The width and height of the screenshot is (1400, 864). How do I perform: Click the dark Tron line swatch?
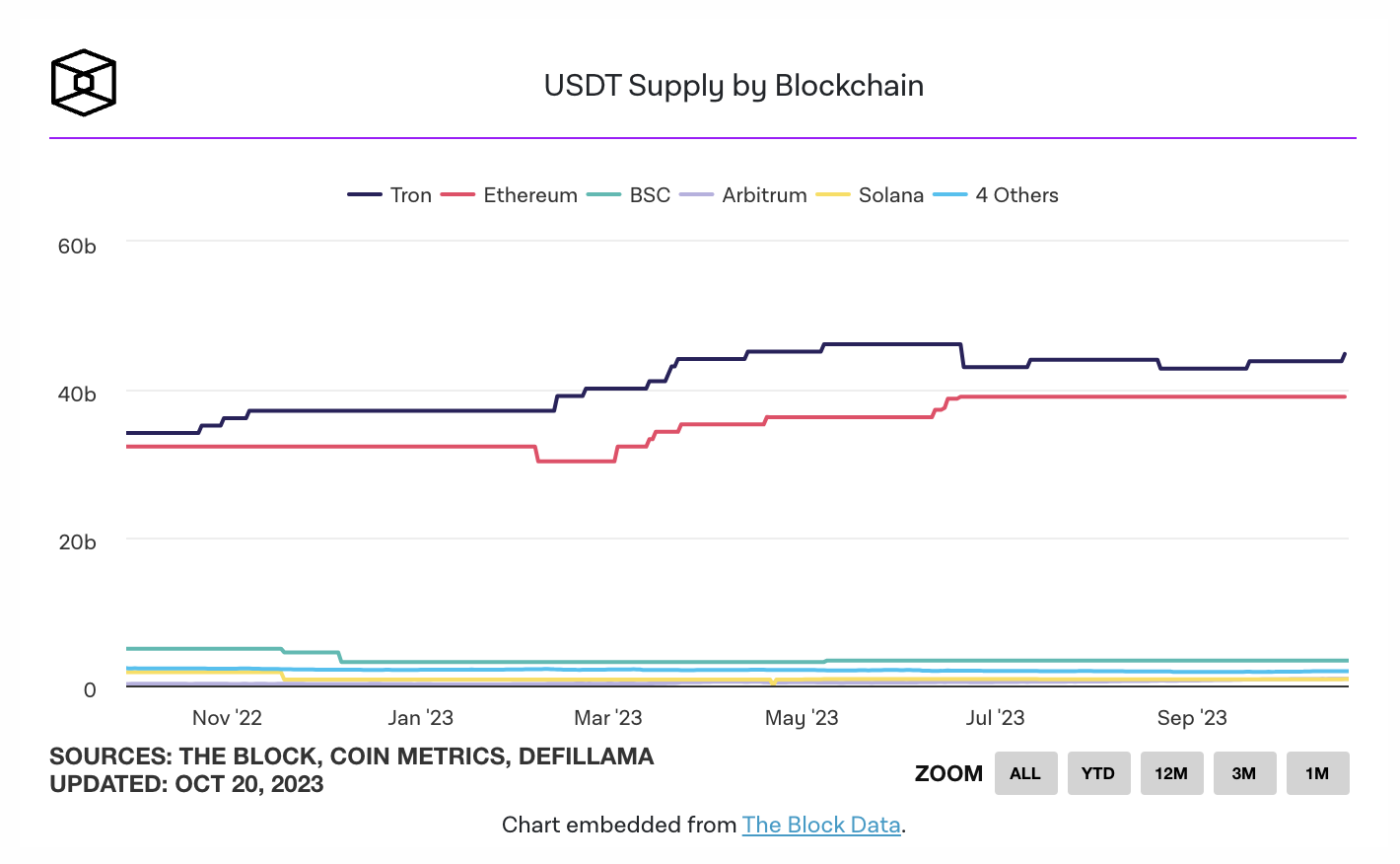click(365, 195)
